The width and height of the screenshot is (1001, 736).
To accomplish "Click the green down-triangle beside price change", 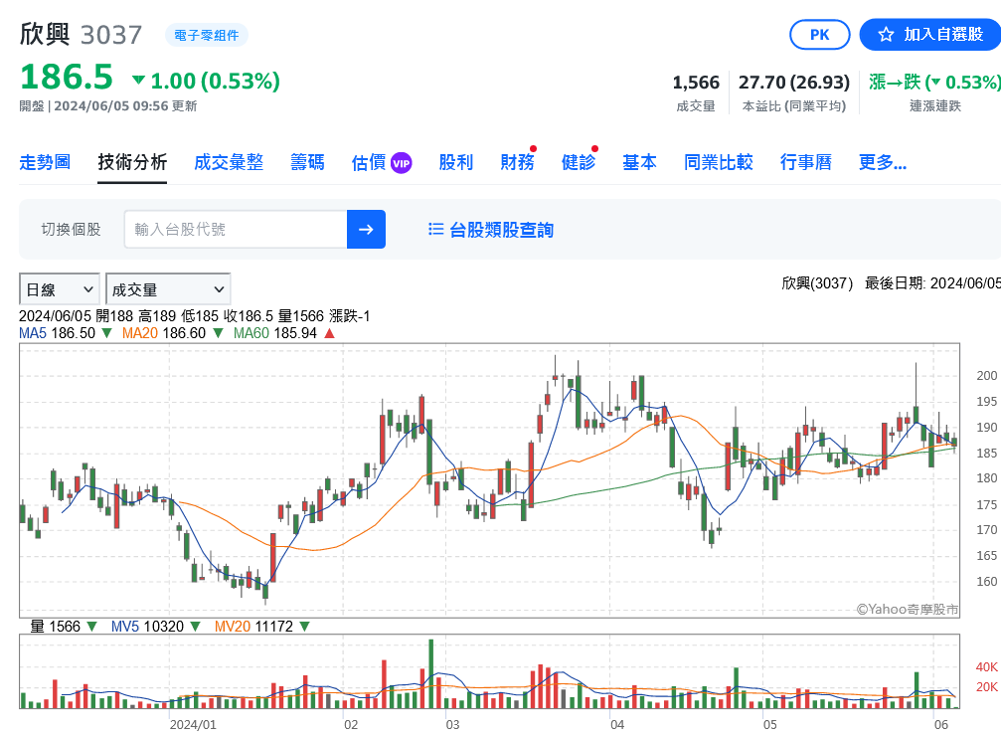I will 138,80.
